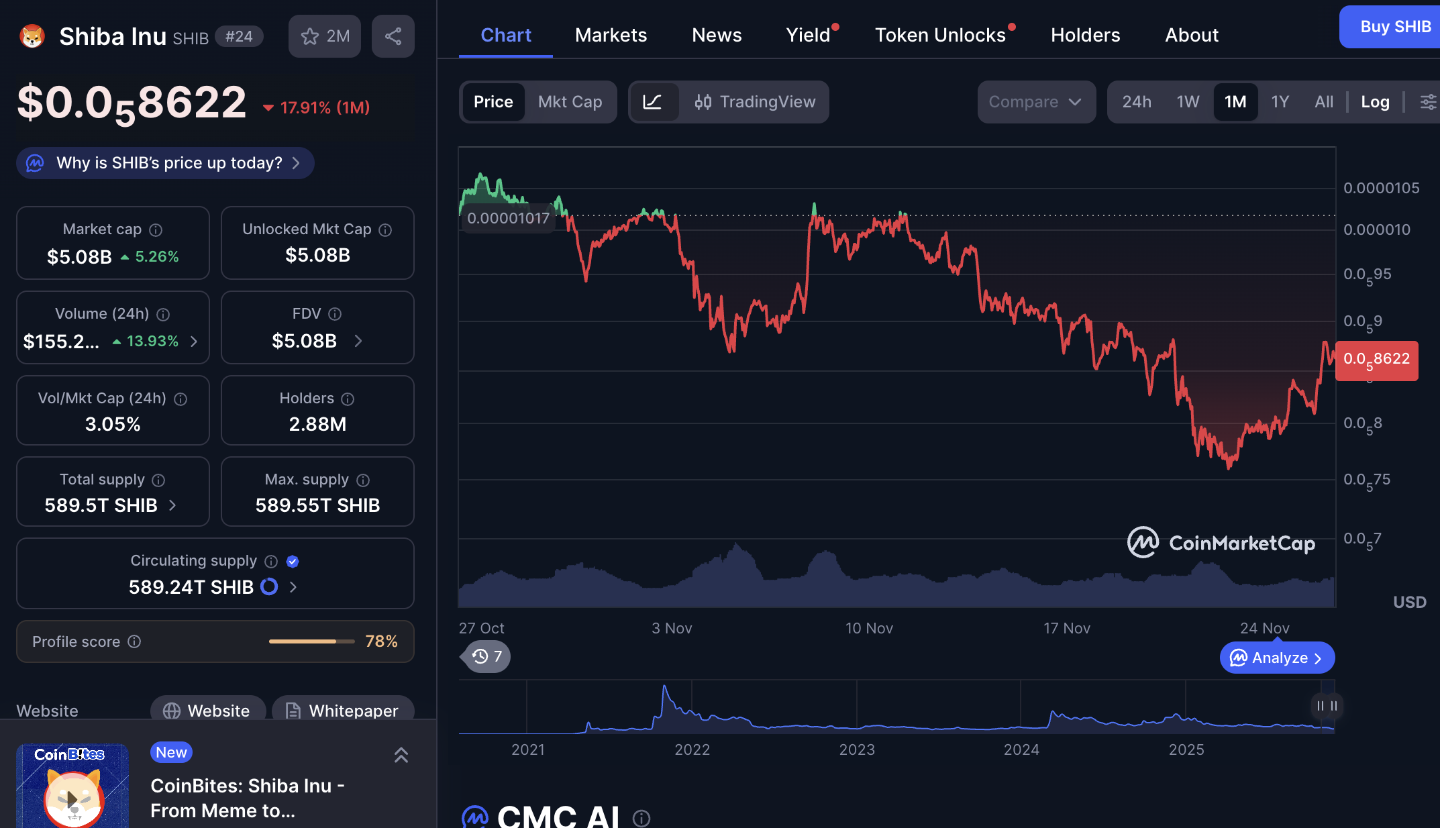
Task: Open chart settings sliders icon
Action: pyautogui.click(x=1427, y=102)
